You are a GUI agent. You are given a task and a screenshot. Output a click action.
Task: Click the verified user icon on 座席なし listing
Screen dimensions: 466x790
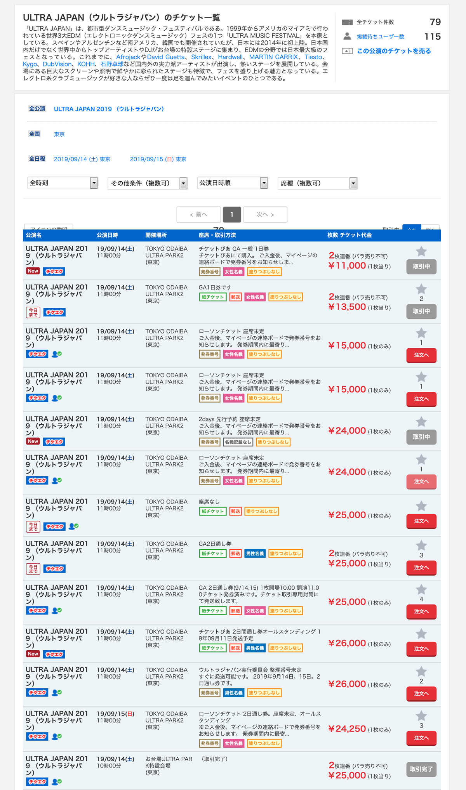click(x=73, y=526)
